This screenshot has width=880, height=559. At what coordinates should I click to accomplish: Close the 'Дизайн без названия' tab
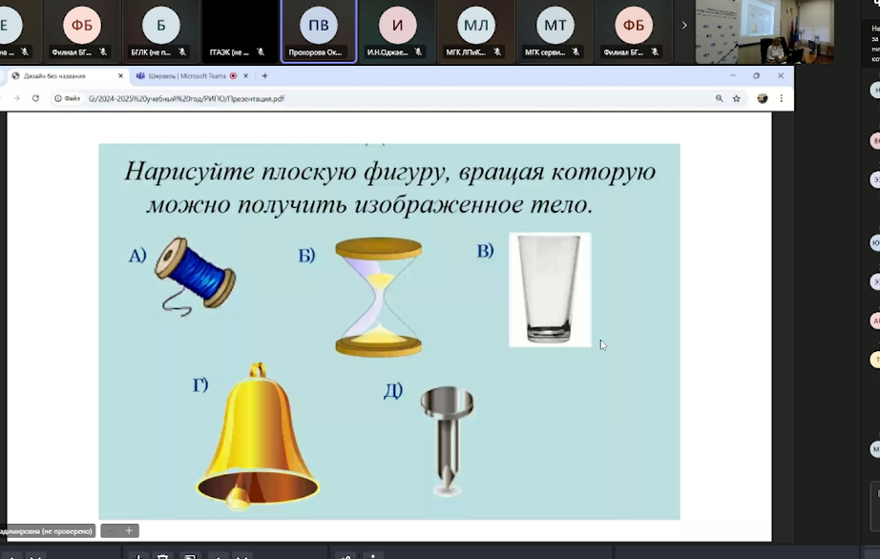120,75
